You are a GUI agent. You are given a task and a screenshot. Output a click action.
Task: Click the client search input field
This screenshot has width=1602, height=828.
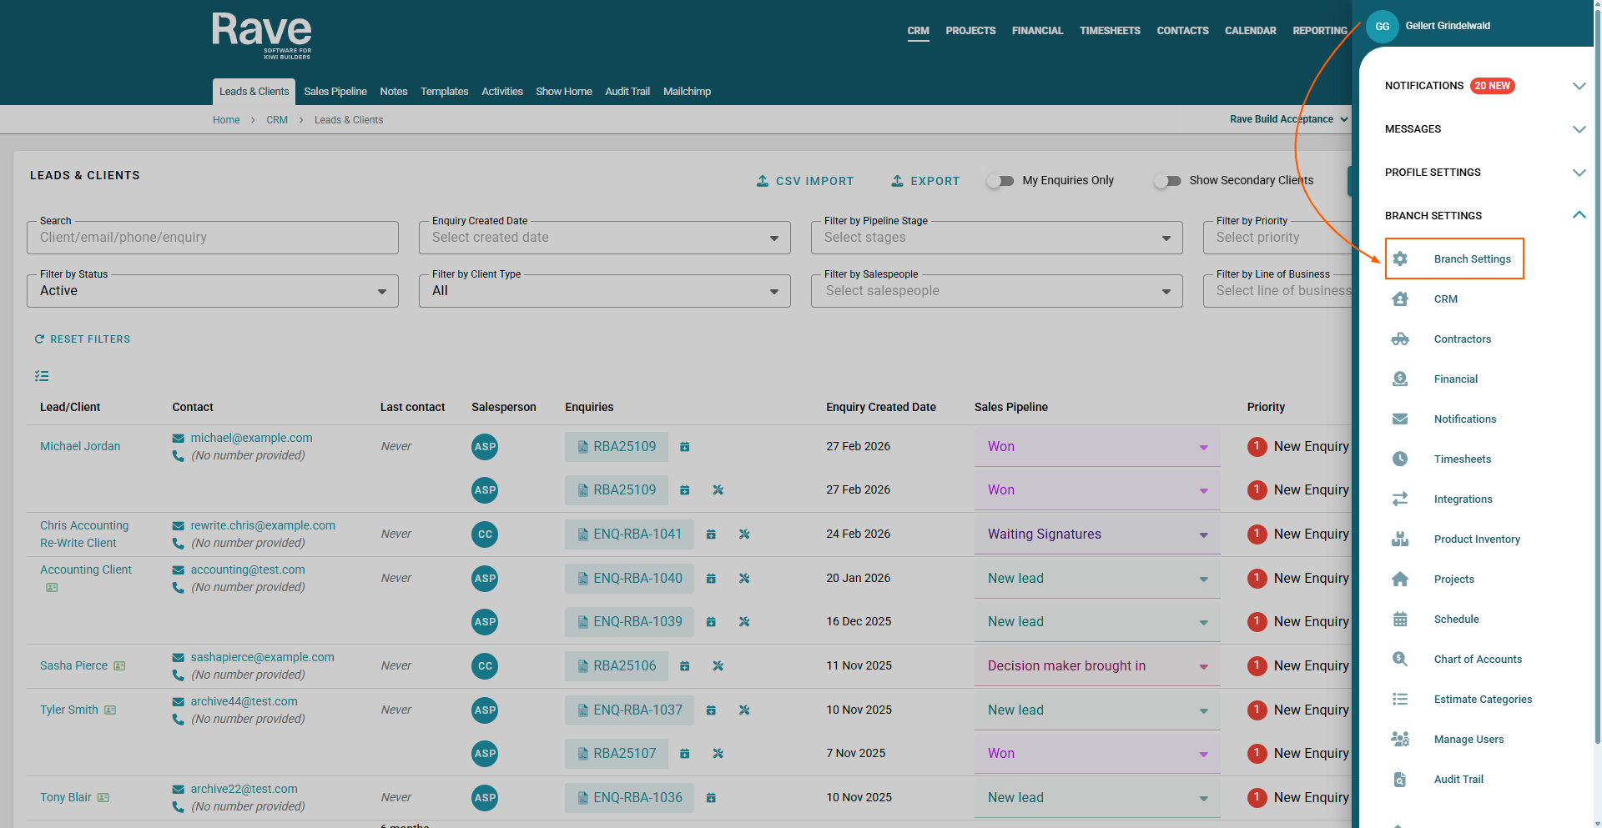[x=213, y=238]
